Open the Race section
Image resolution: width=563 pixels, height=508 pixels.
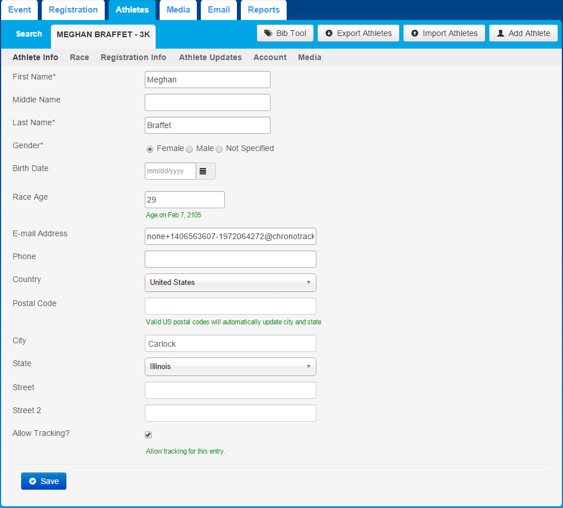click(80, 57)
